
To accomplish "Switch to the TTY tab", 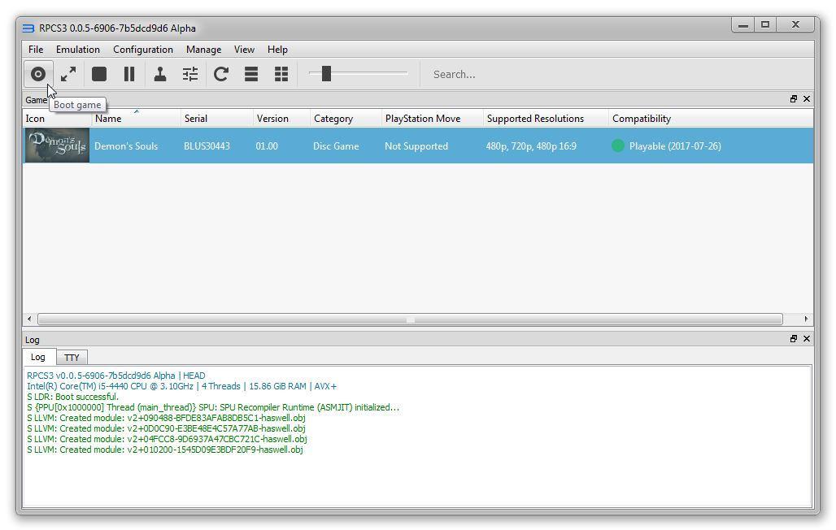I will pyautogui.click(x=72, y=357).
